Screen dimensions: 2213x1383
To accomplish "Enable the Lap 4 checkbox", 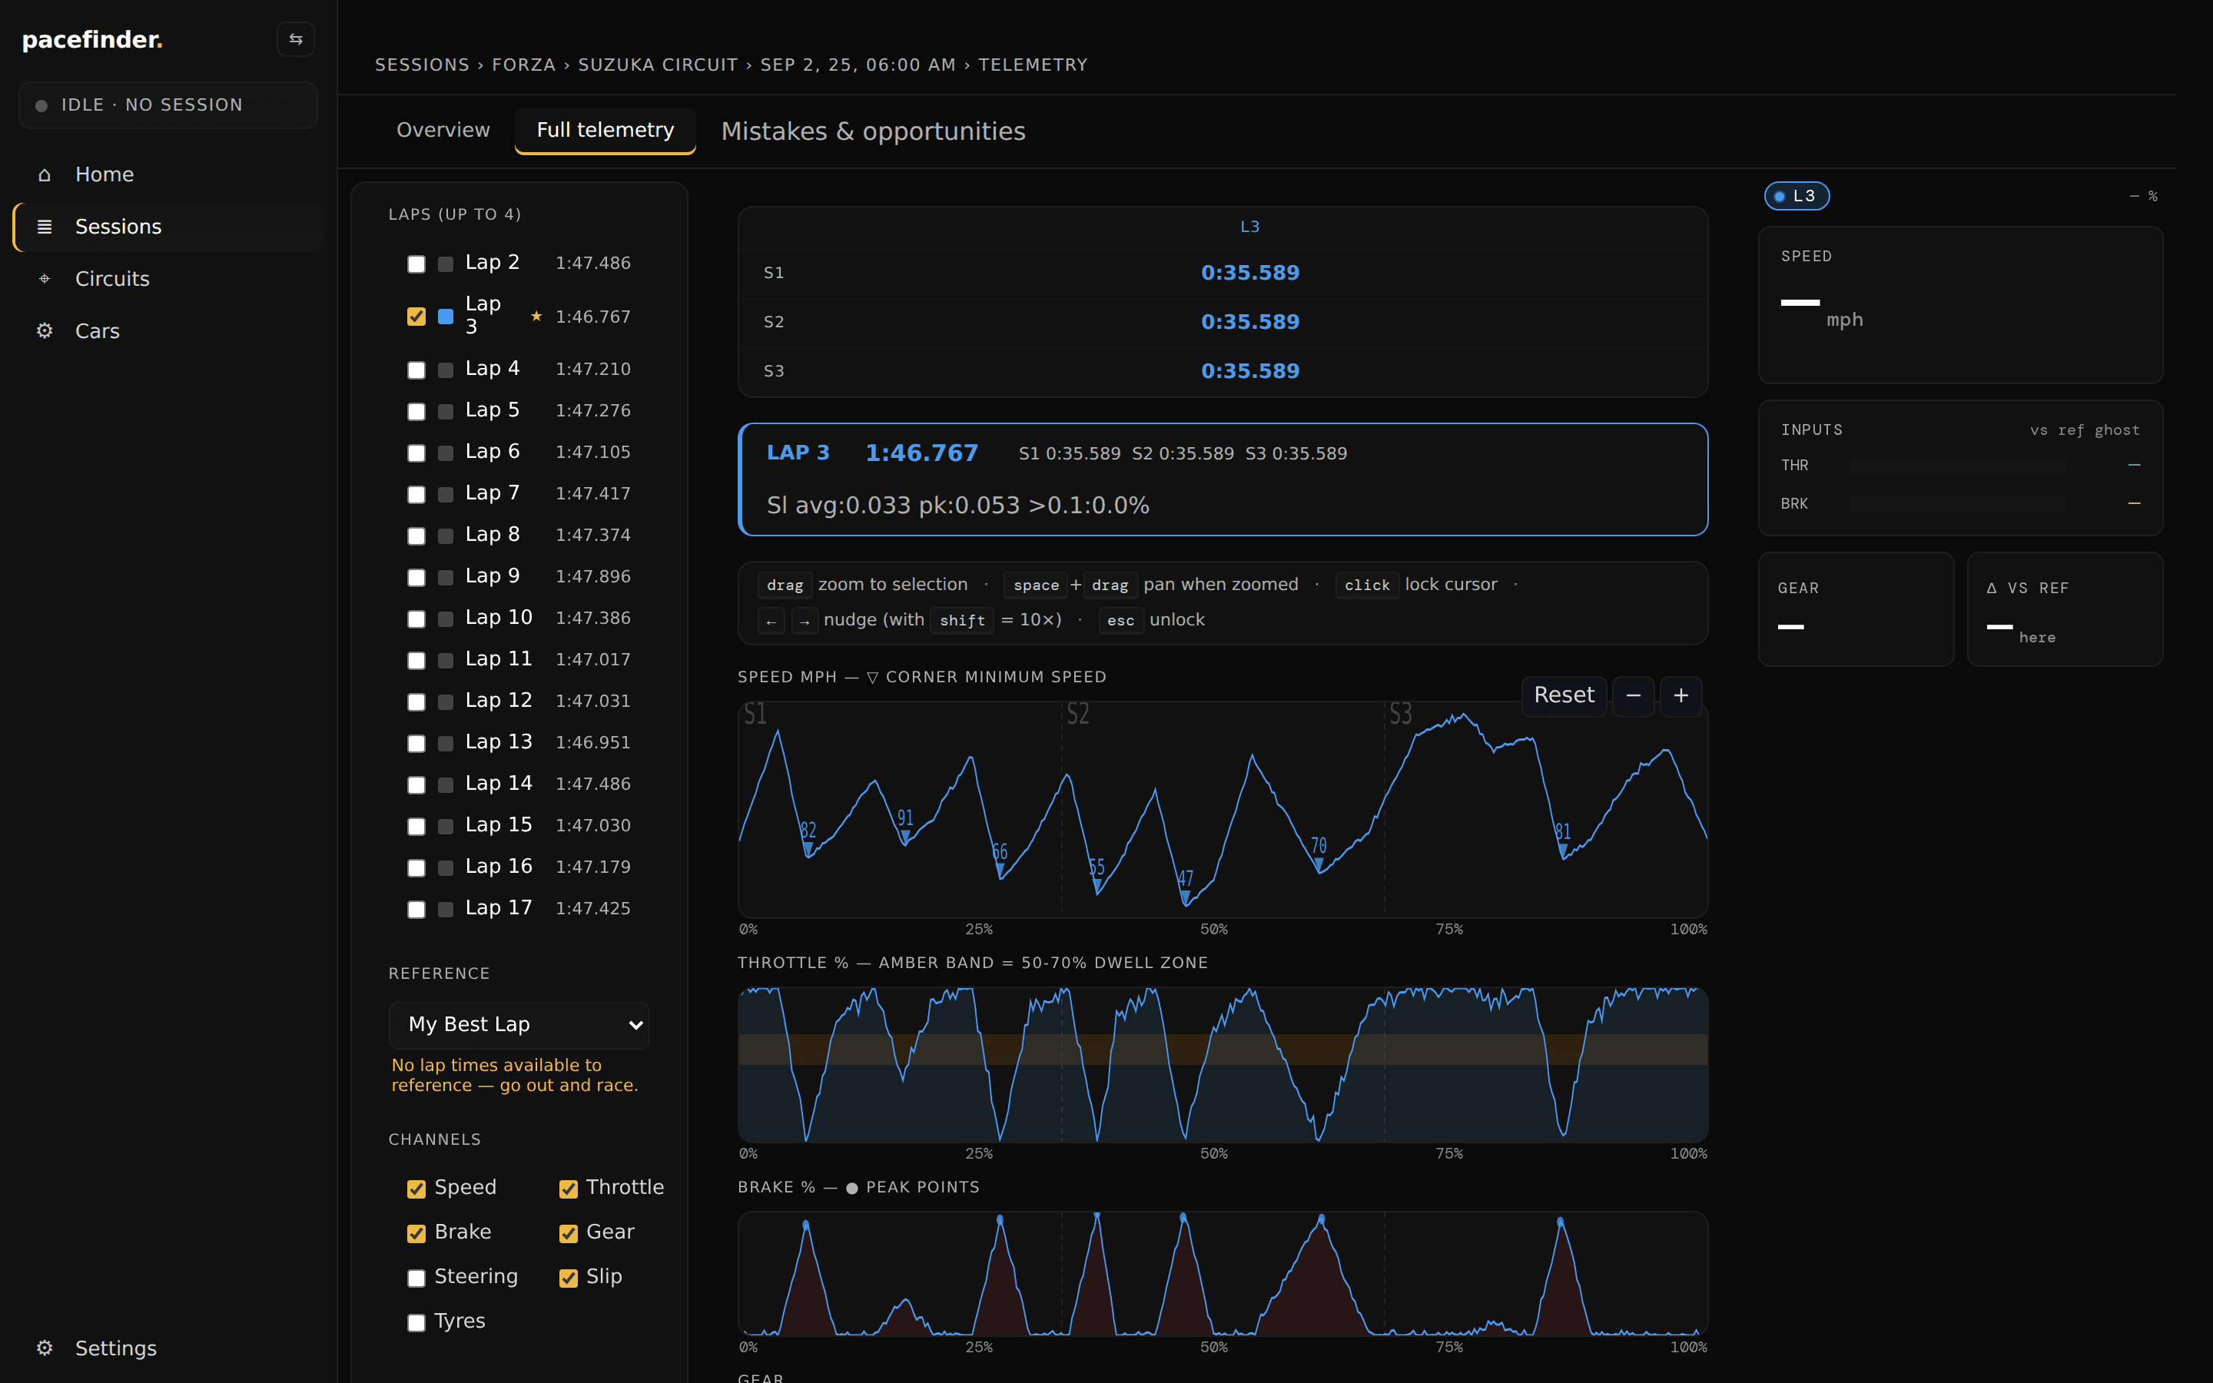I will (x=416, y=370).
